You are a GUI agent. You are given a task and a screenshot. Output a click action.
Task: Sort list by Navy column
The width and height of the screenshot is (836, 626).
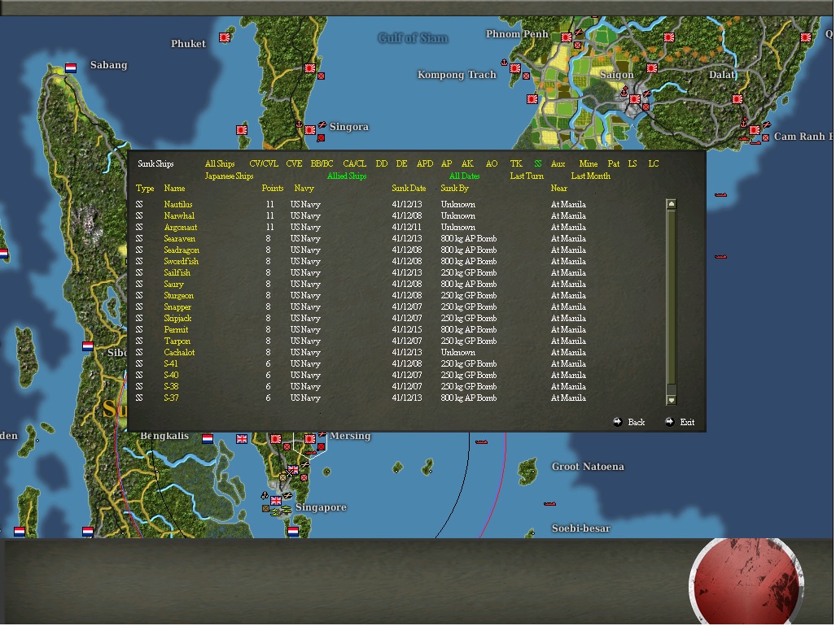point(304,189)
